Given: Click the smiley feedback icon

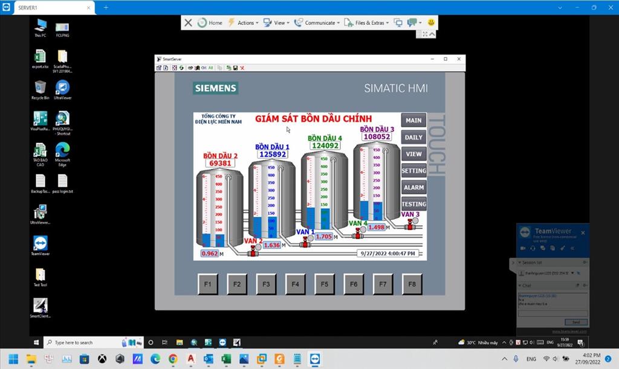Looking at the screenshot, I should click(431, 22).
